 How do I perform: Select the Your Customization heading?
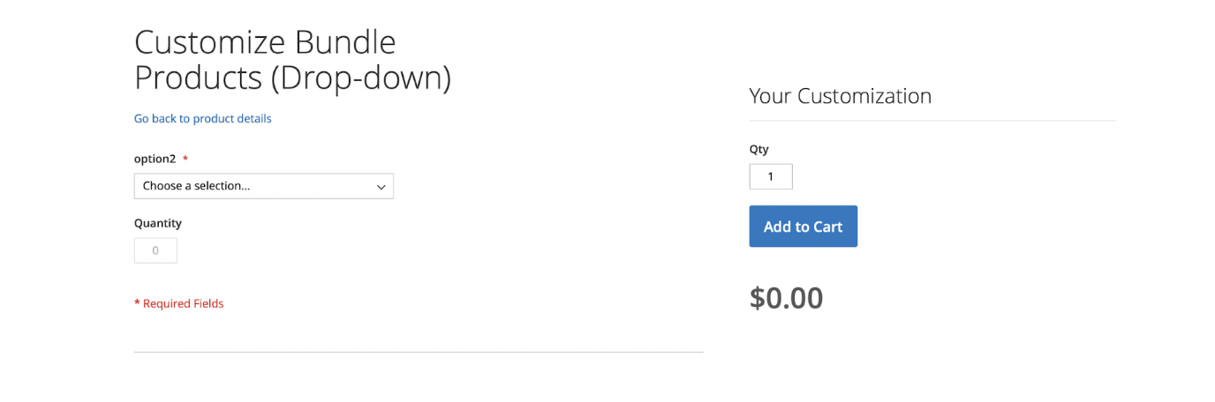pos(840,96)
